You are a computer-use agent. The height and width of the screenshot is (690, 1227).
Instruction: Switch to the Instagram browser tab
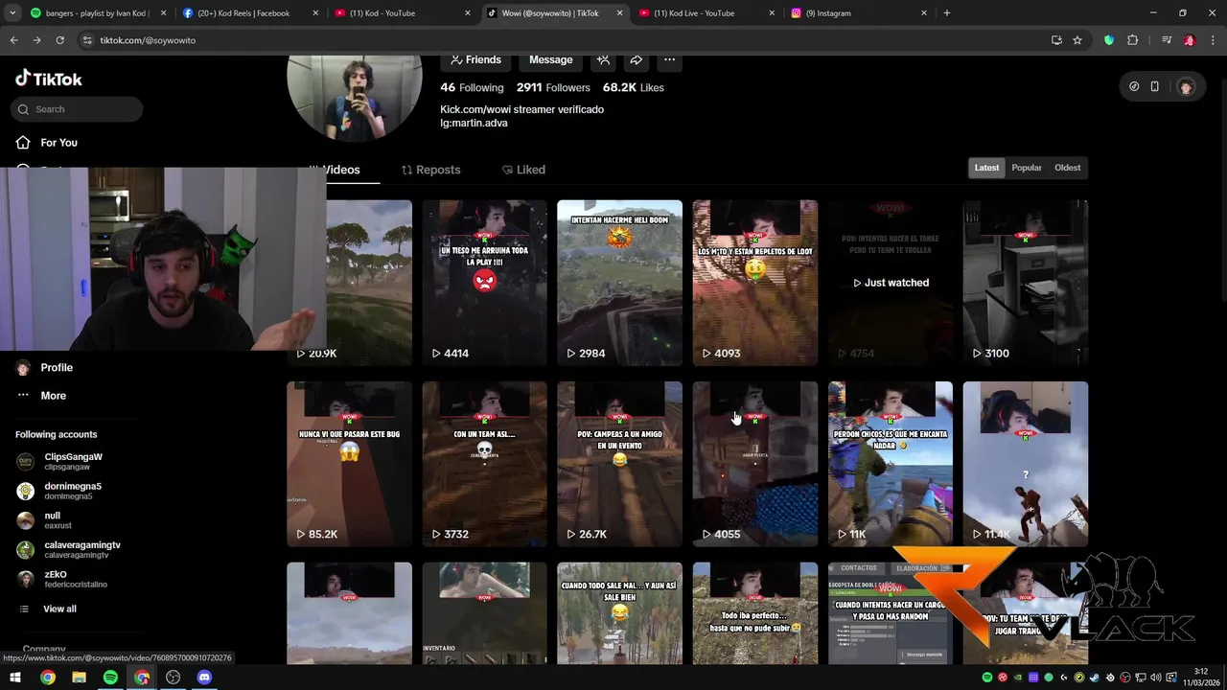pyautogui.click(x=859, y=13)
